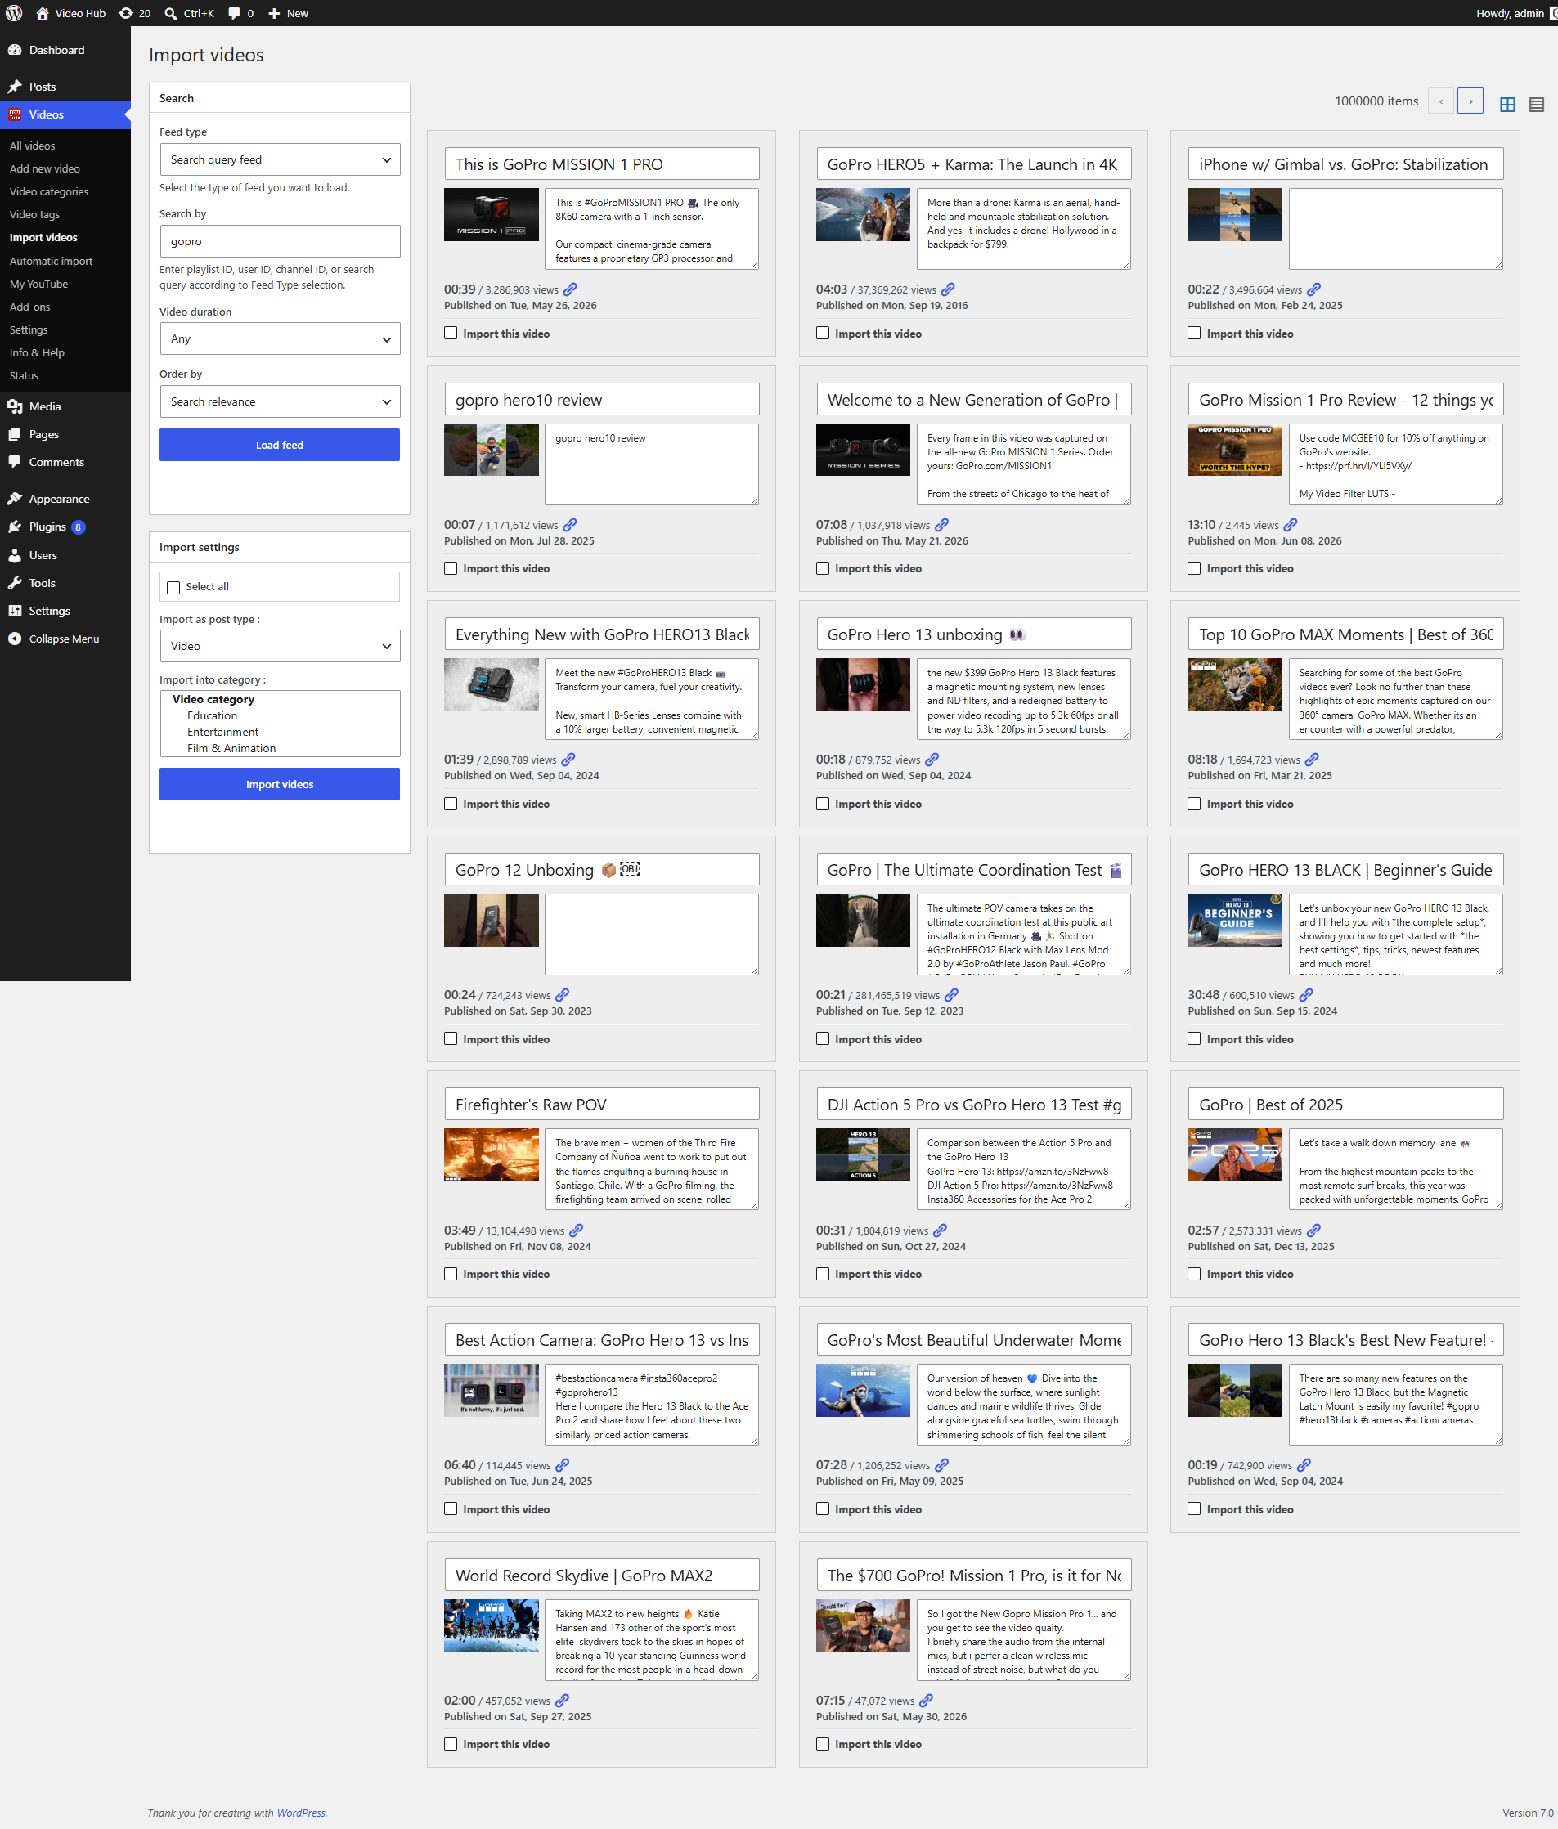Open the Video tags submenu item

coord(35,214)
